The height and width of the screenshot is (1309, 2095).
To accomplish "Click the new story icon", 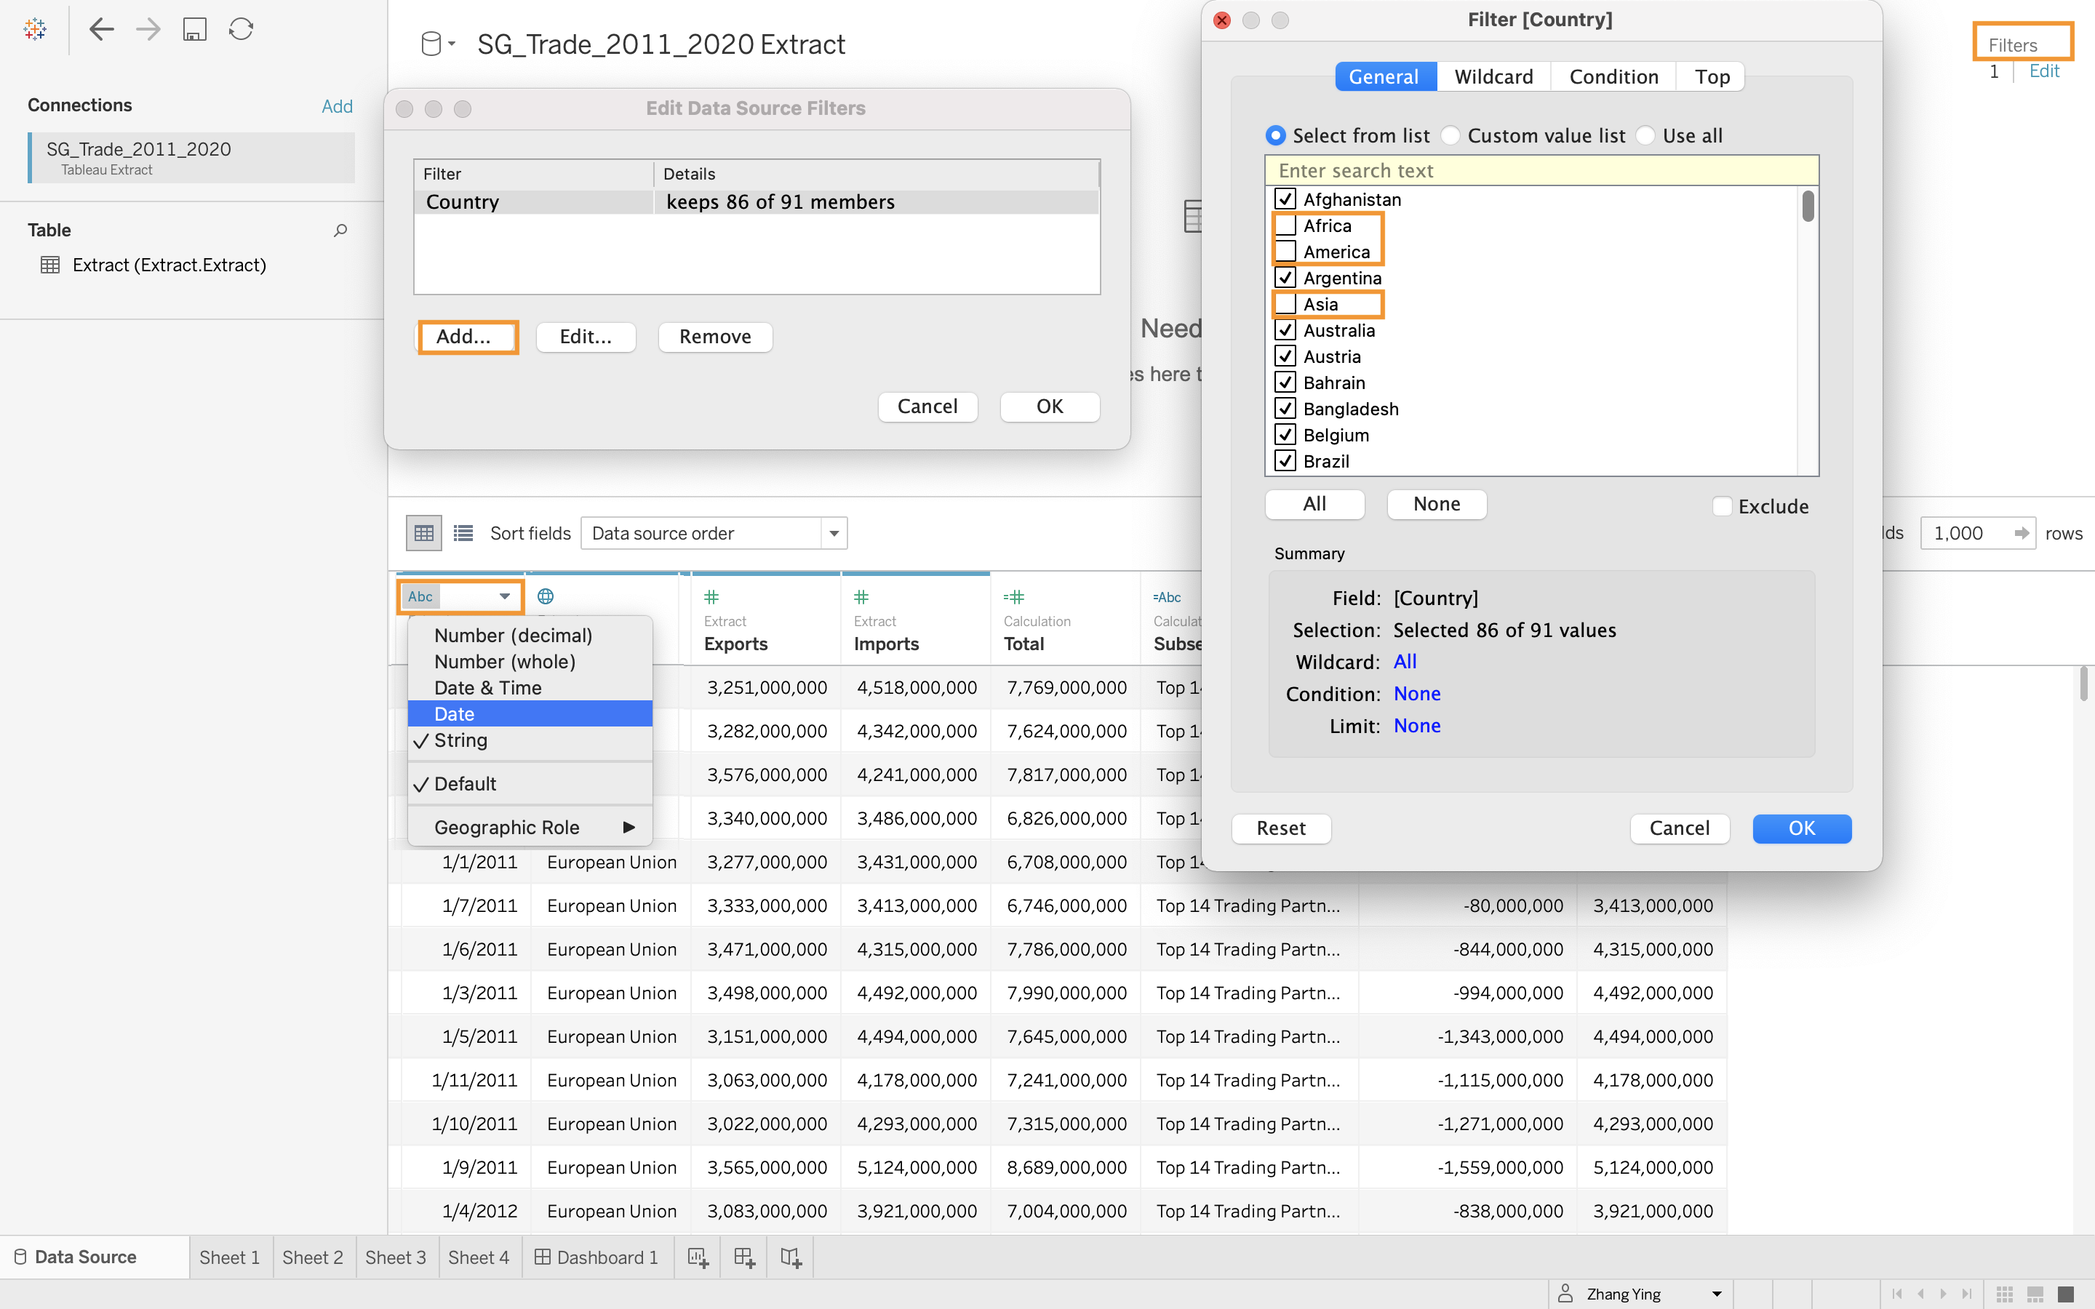I will click(791, 1257).
